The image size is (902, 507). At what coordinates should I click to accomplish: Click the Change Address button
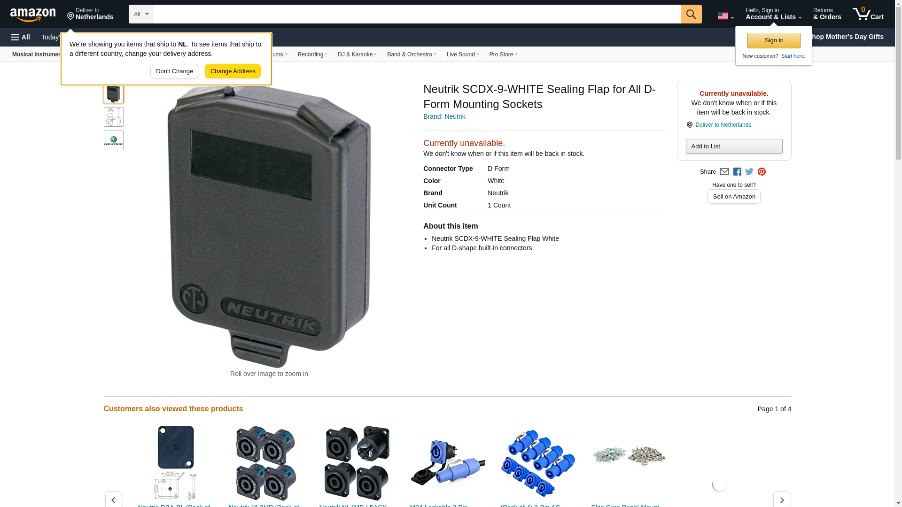(233, 71)
